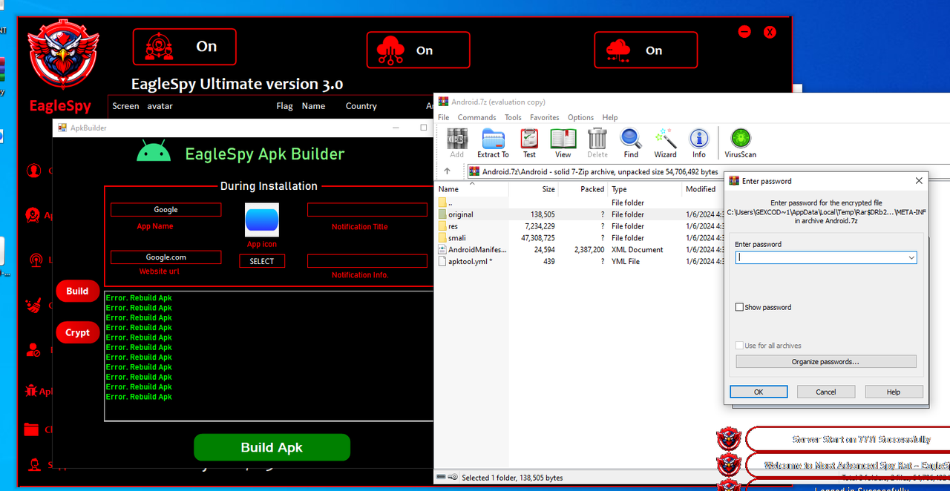
Task: Select the parent '..' folder row
Action: (579, 202)
